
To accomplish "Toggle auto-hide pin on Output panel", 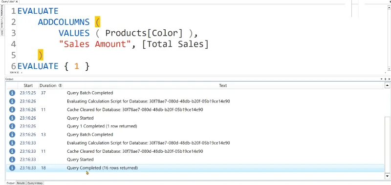I will click(385, 79).
